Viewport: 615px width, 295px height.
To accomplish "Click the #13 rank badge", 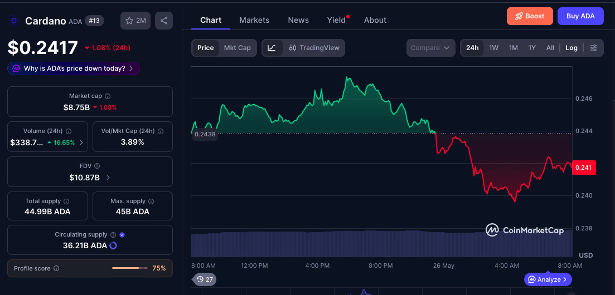I will 94,21.
